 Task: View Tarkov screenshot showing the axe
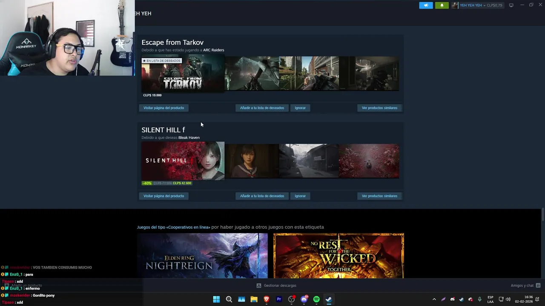252,74
